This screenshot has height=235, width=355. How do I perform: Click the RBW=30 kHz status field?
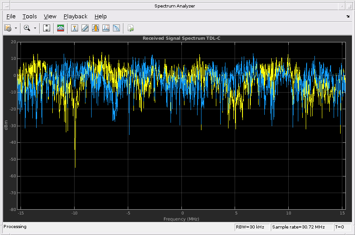point(251,227)
